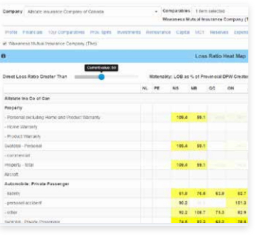Click NB cell in Personal excluding Home row
Screen dimensions: 255x235
click(x=198, y=117)
